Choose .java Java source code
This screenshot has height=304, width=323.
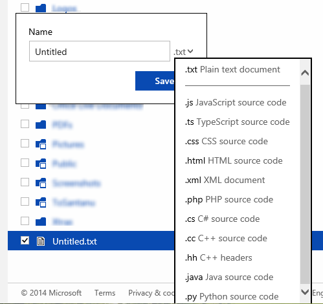tap(229, 277)
